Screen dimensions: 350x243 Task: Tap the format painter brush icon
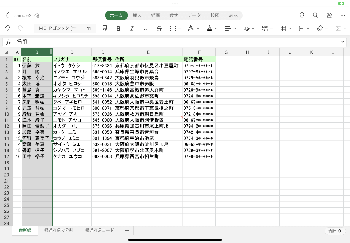pyautogui.click(x=104, y=28)
